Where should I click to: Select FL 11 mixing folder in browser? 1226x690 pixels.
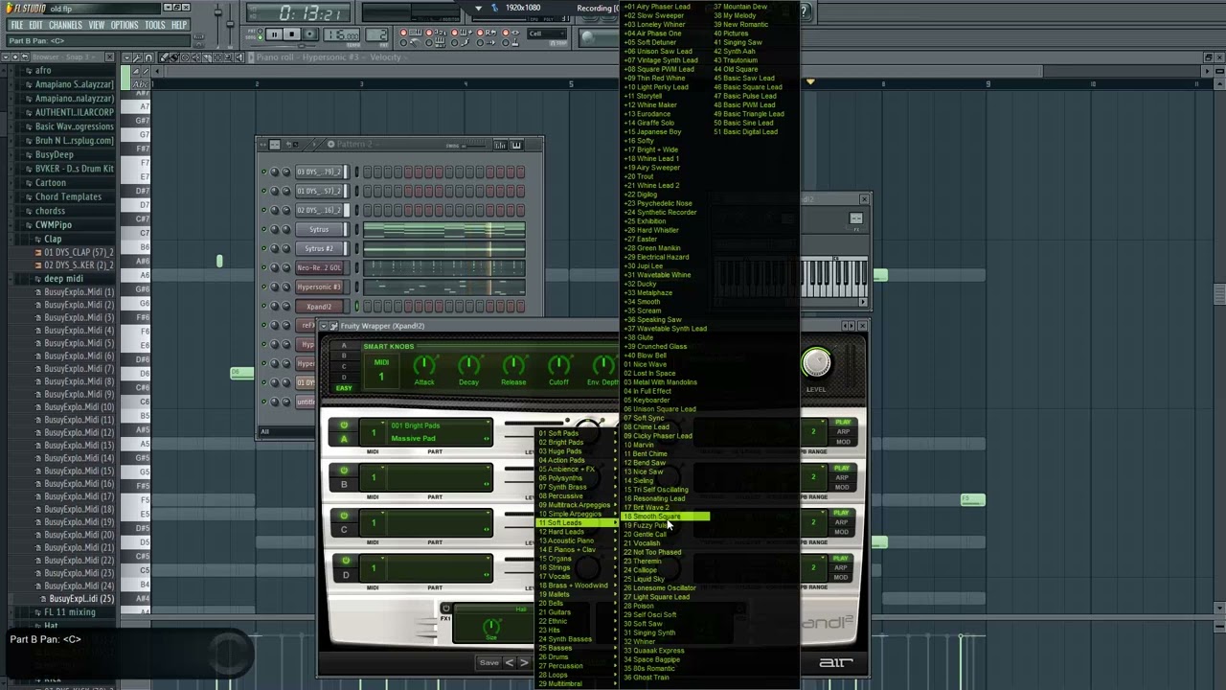click(70, 612)
